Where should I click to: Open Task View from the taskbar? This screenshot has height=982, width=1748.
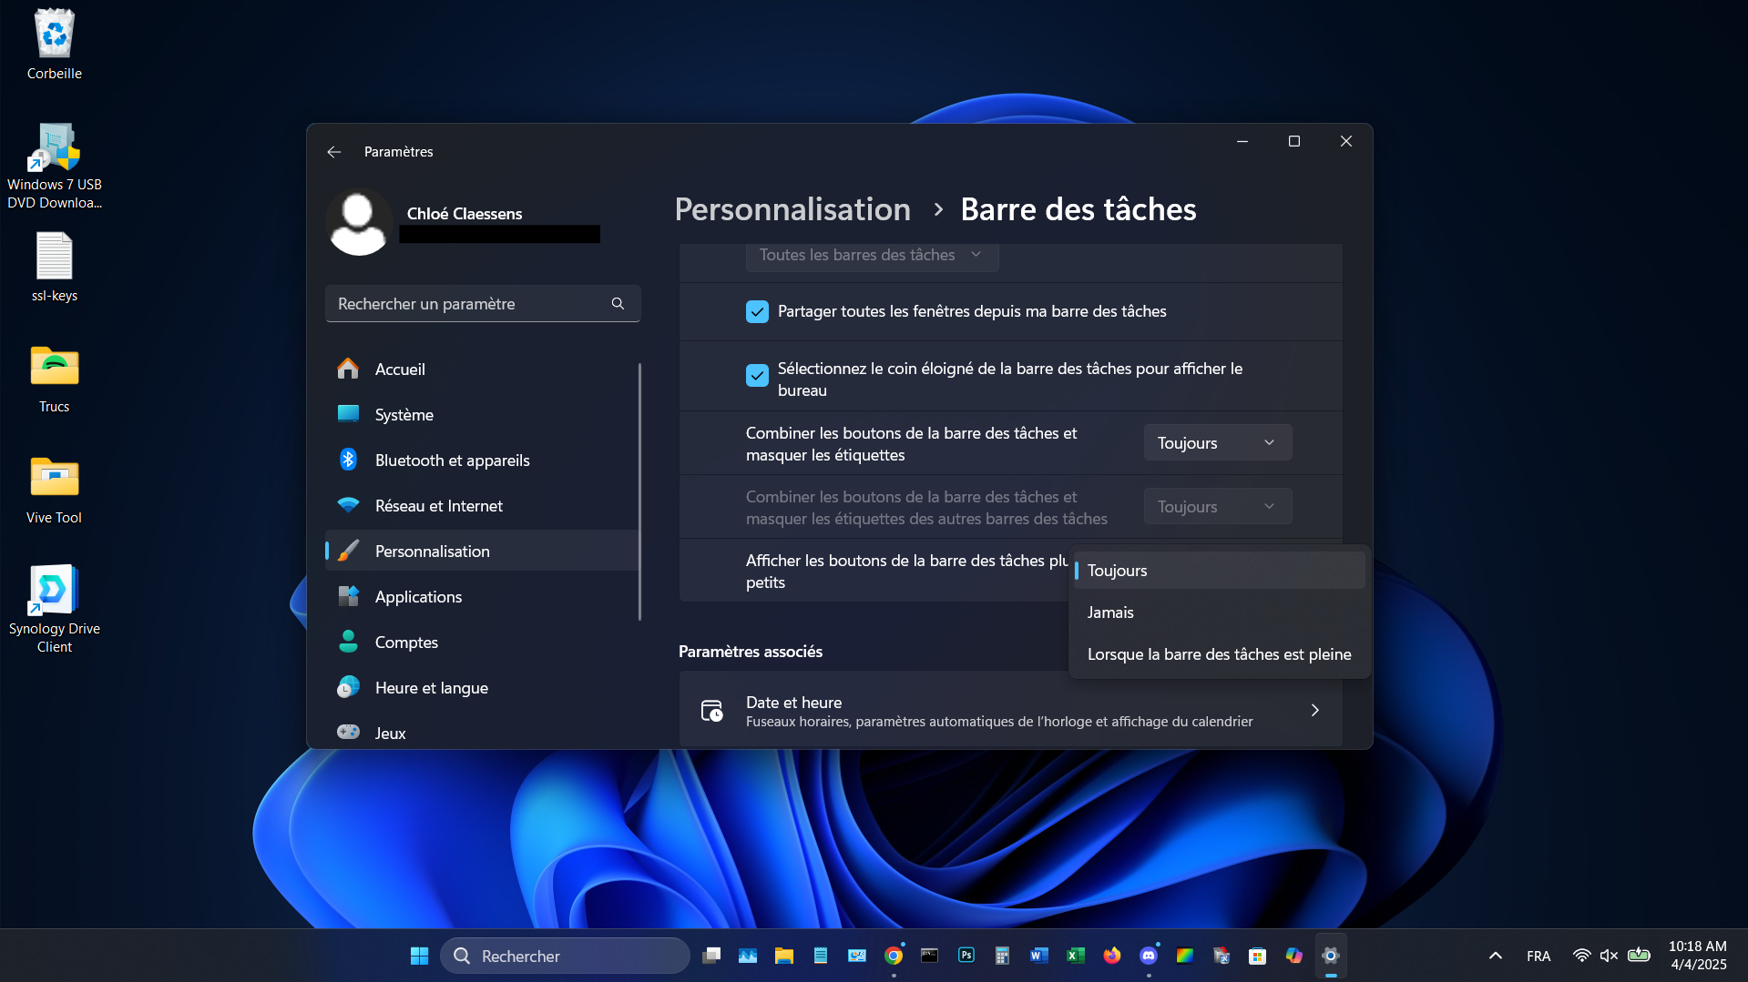(711, 956)
